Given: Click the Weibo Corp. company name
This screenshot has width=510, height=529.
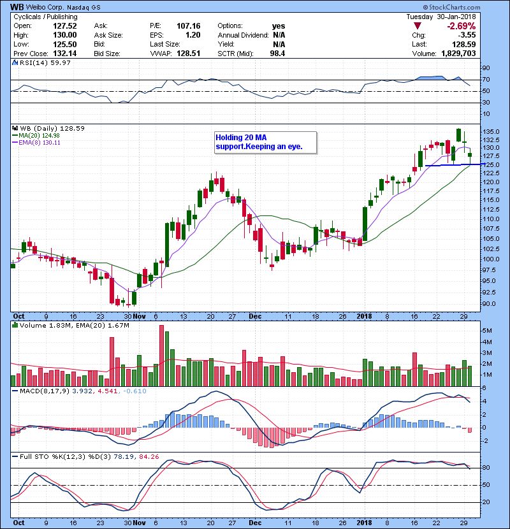Looking at the screenshot, I should pyautogui.click(x=45, y=8).
